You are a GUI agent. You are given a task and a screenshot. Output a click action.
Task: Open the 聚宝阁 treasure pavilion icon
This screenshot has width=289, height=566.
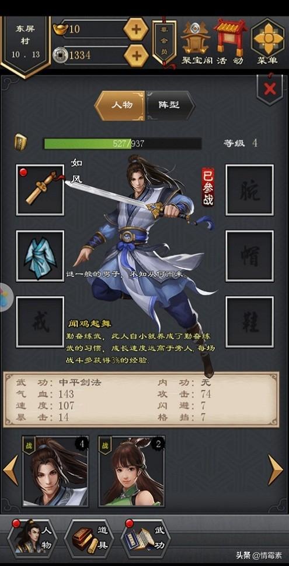pyautogui.click(x=197, y=43)
